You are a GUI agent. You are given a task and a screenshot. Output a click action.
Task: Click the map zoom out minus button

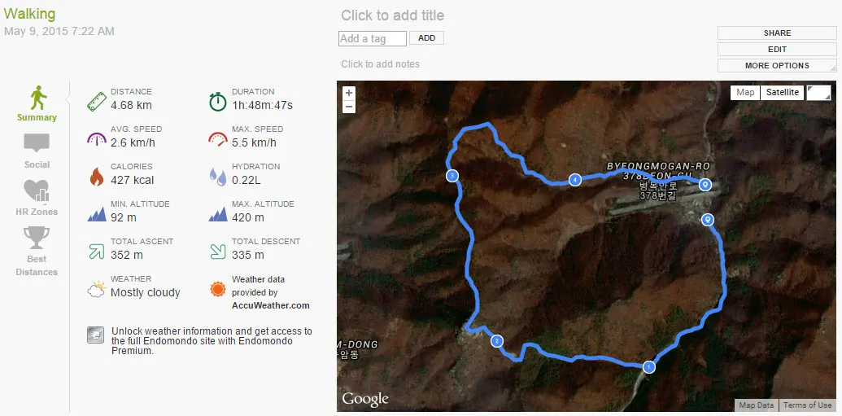pyautogui.click(x=349, y=107)
